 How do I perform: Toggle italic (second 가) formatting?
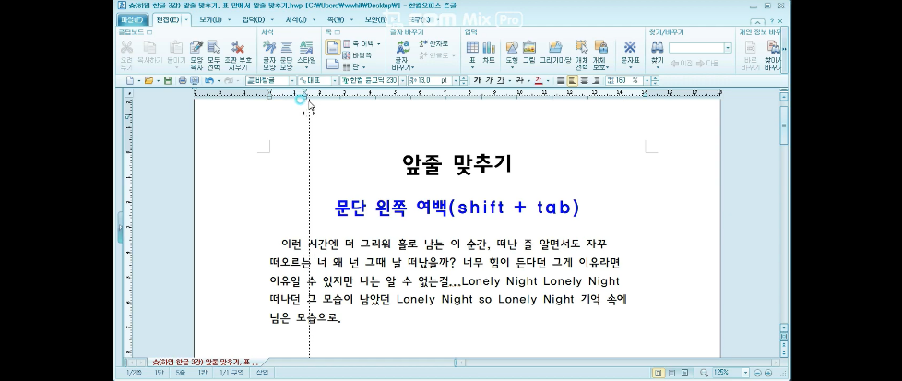pyautogui.click(x=489, y=81)
